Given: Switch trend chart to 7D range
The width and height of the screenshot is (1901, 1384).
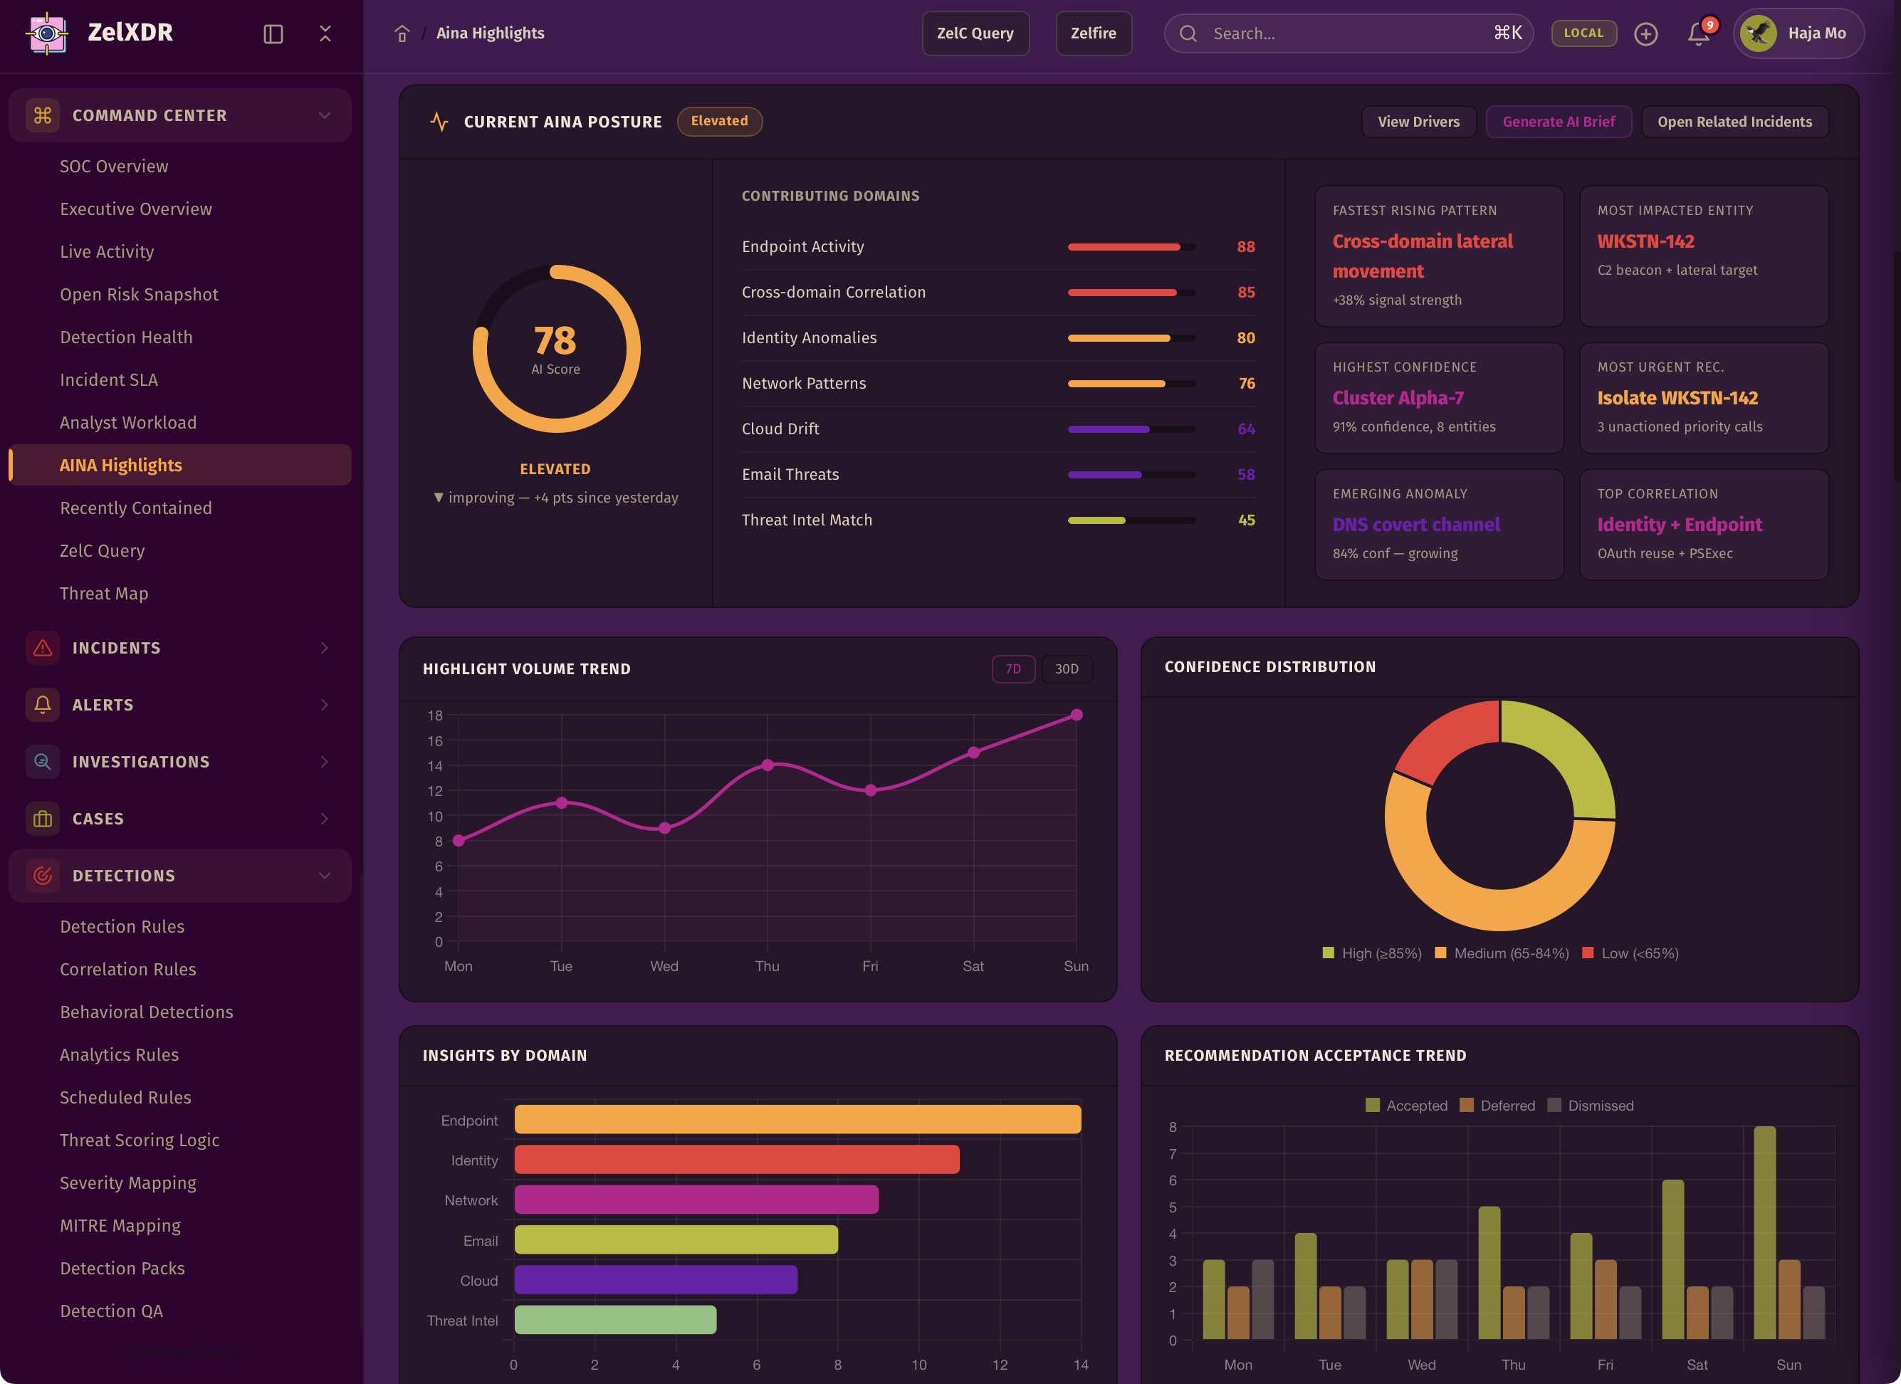Looking at the screenshot, I should tap(1012, 669).
